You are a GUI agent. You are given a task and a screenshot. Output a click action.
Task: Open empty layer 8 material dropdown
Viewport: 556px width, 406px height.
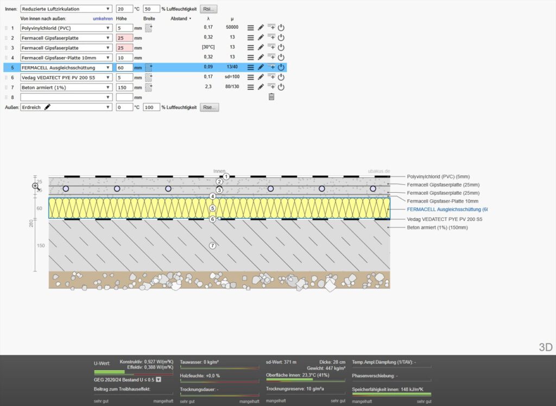tap(66, 97)
